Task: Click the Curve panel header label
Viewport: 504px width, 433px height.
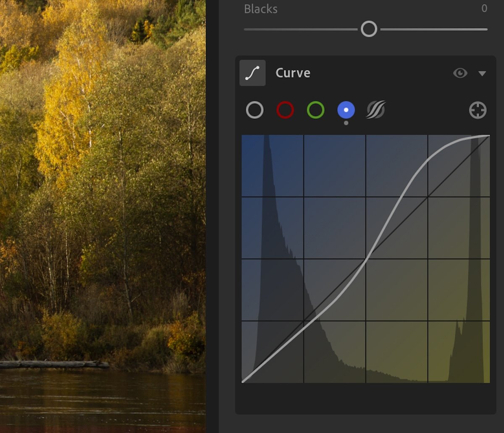Action: click(292, 73)
